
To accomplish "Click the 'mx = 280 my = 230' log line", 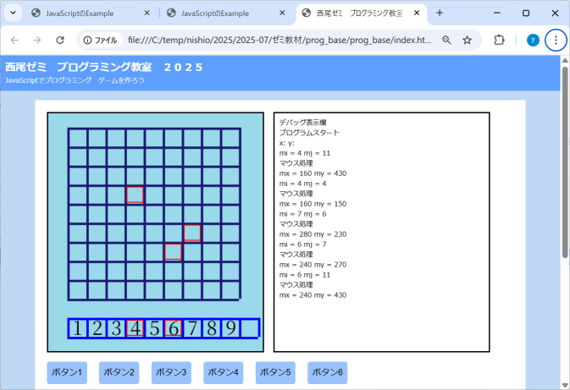I will (313, 234).
